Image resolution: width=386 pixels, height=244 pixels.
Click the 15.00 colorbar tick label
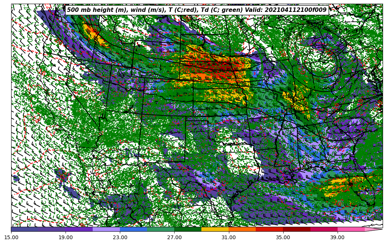pos(11,237)
